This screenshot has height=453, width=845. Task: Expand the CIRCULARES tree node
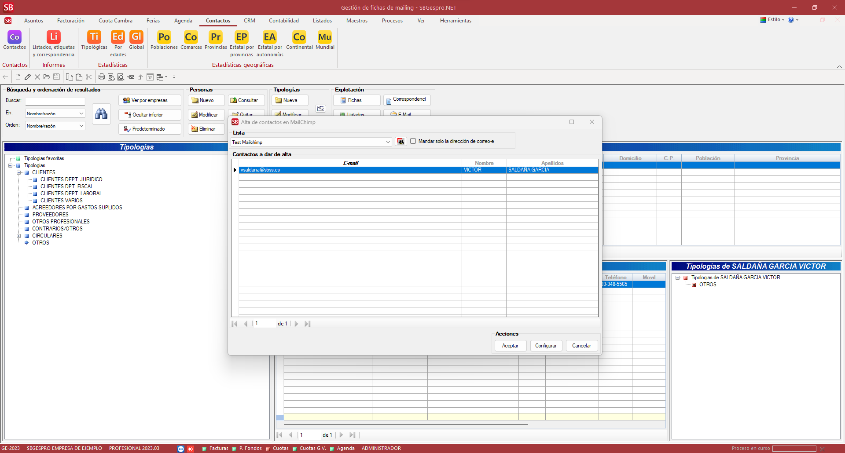19,236
